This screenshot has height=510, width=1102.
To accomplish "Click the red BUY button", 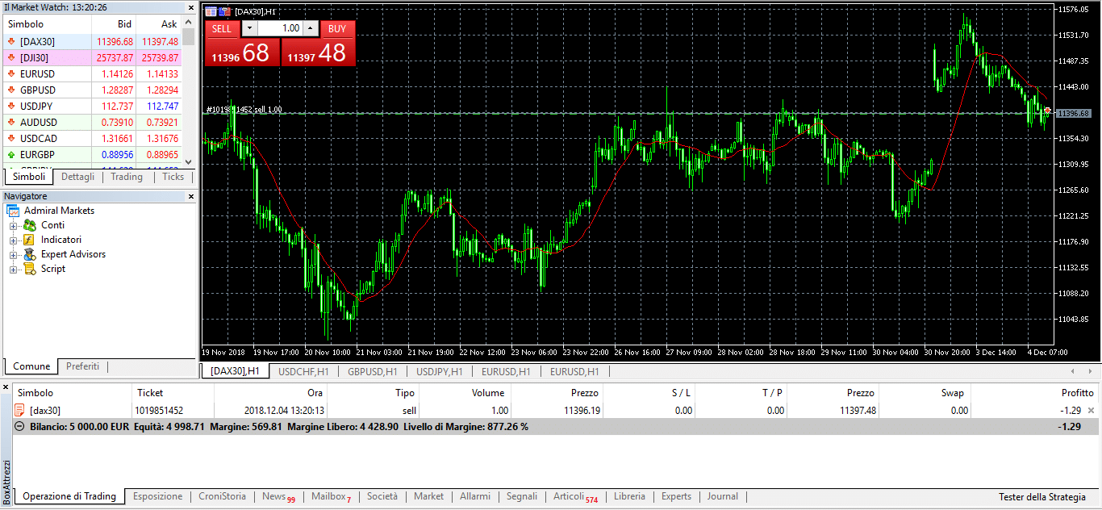I will (337, 28).
